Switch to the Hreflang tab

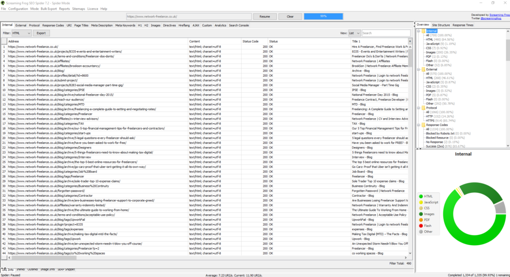pyautogui.click(x=184, y=25)
